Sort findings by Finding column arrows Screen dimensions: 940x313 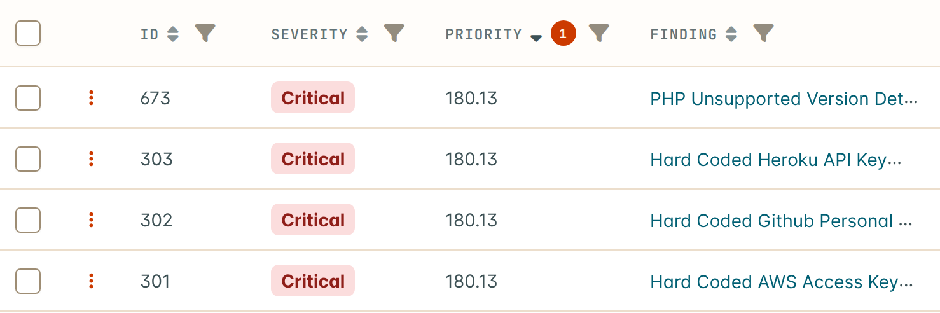click(731, 34)
